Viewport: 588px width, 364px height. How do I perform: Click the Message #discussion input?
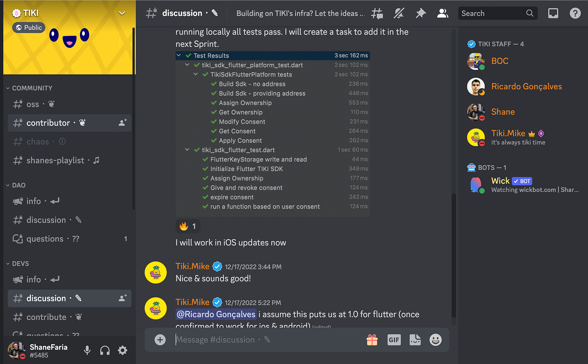click(267, 340)
